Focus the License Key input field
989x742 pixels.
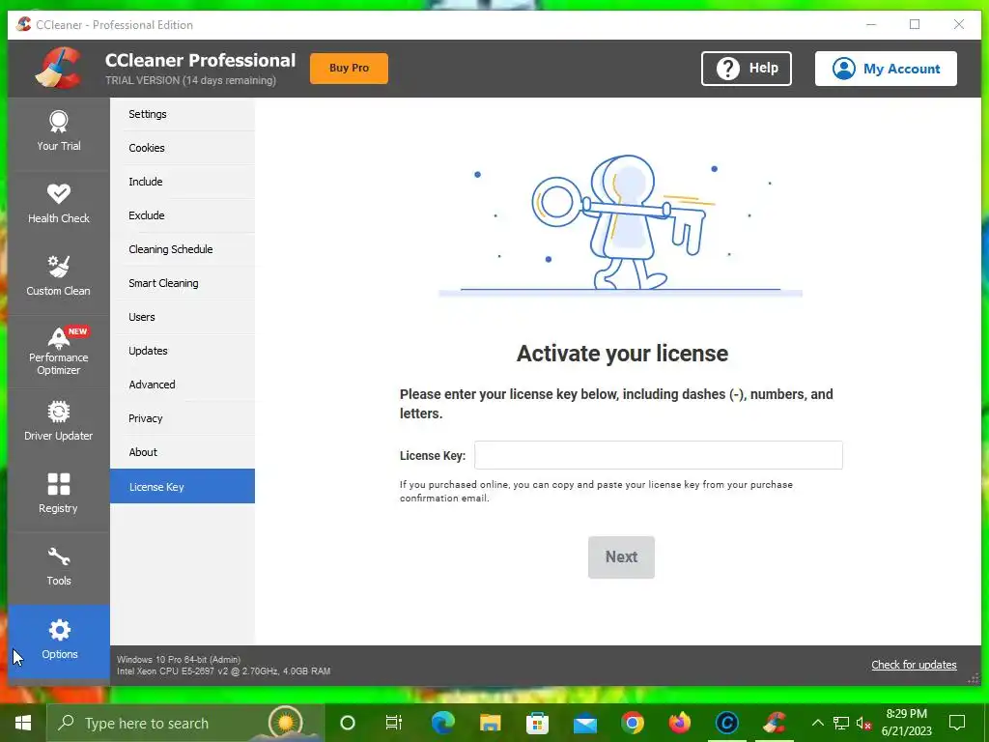click(x=659, y=455)
